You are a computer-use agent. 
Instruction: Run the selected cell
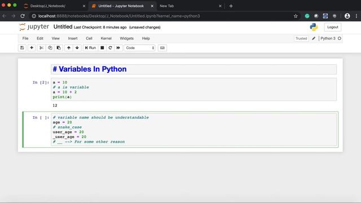coord(90,48)
